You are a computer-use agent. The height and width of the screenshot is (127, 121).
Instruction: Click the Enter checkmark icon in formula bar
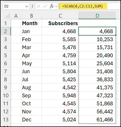(x=45, y=6)
